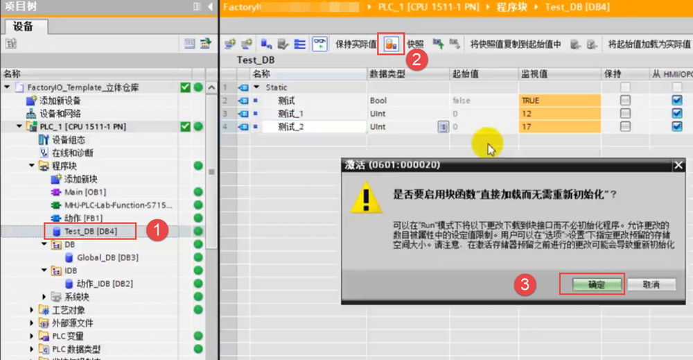The width and height of the screenshot is (693, 360).
Task: Open 在线和诊断 (online and diagnostics)
Action: (x=72, y=153)
